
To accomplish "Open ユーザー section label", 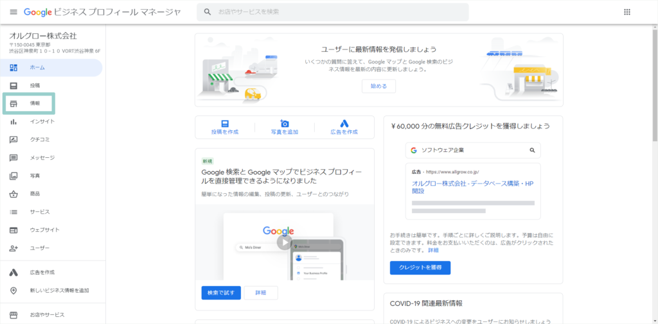I will point(40,248).
